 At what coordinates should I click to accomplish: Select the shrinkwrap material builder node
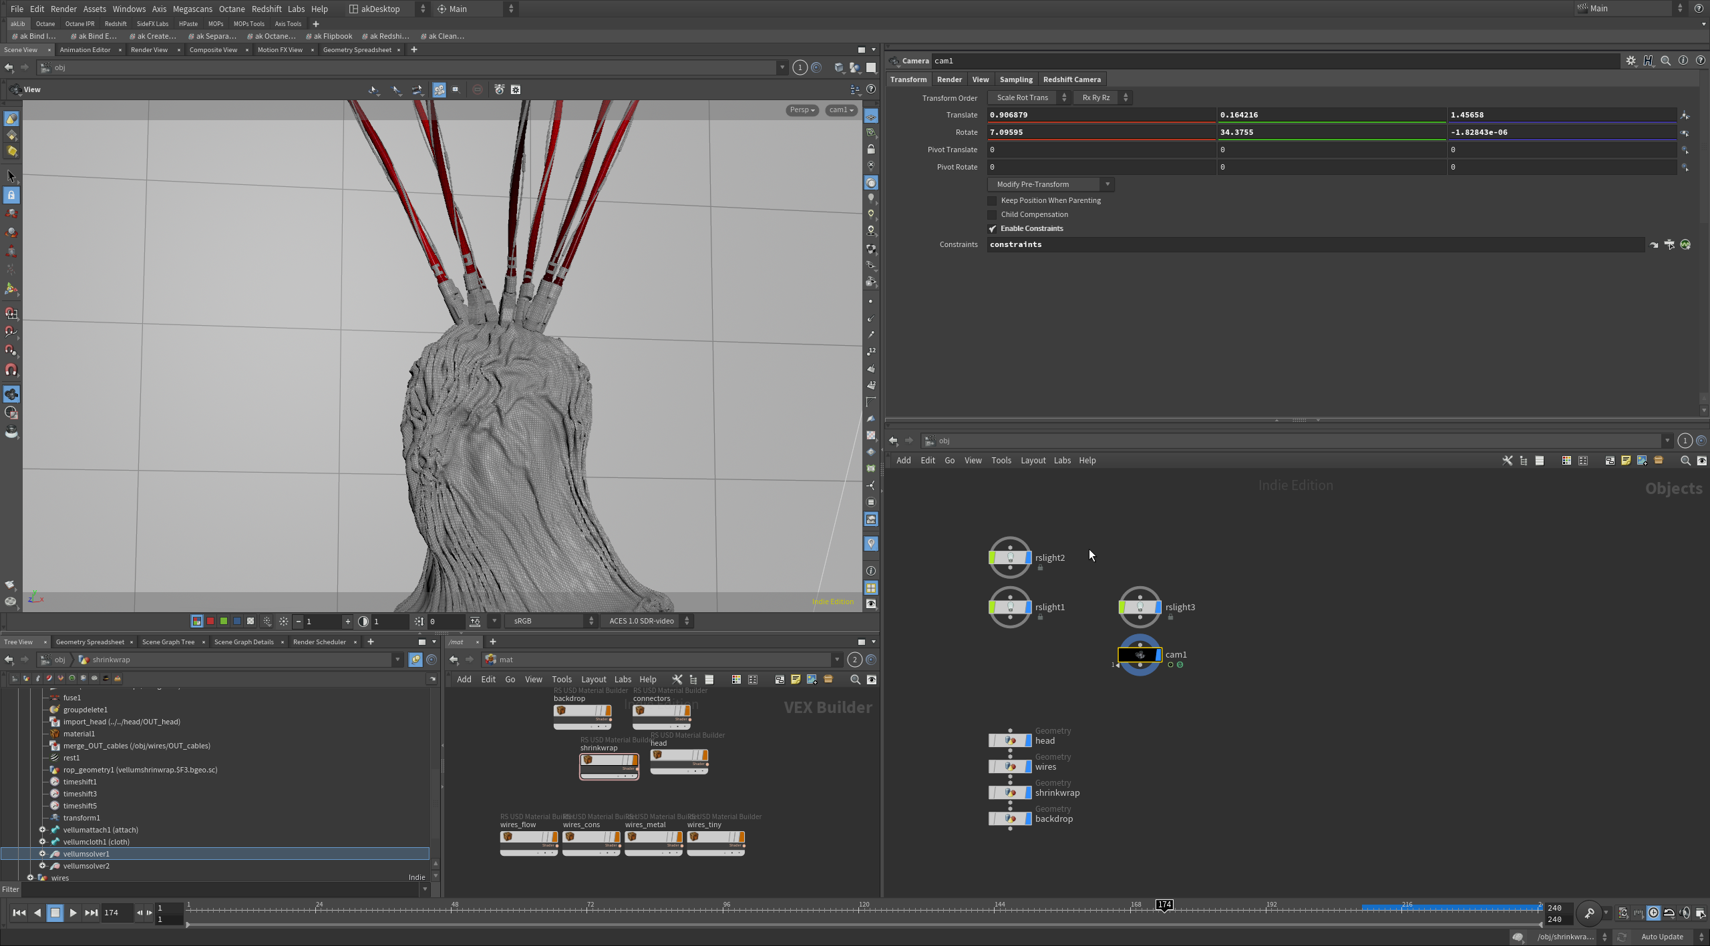(609, 766)
